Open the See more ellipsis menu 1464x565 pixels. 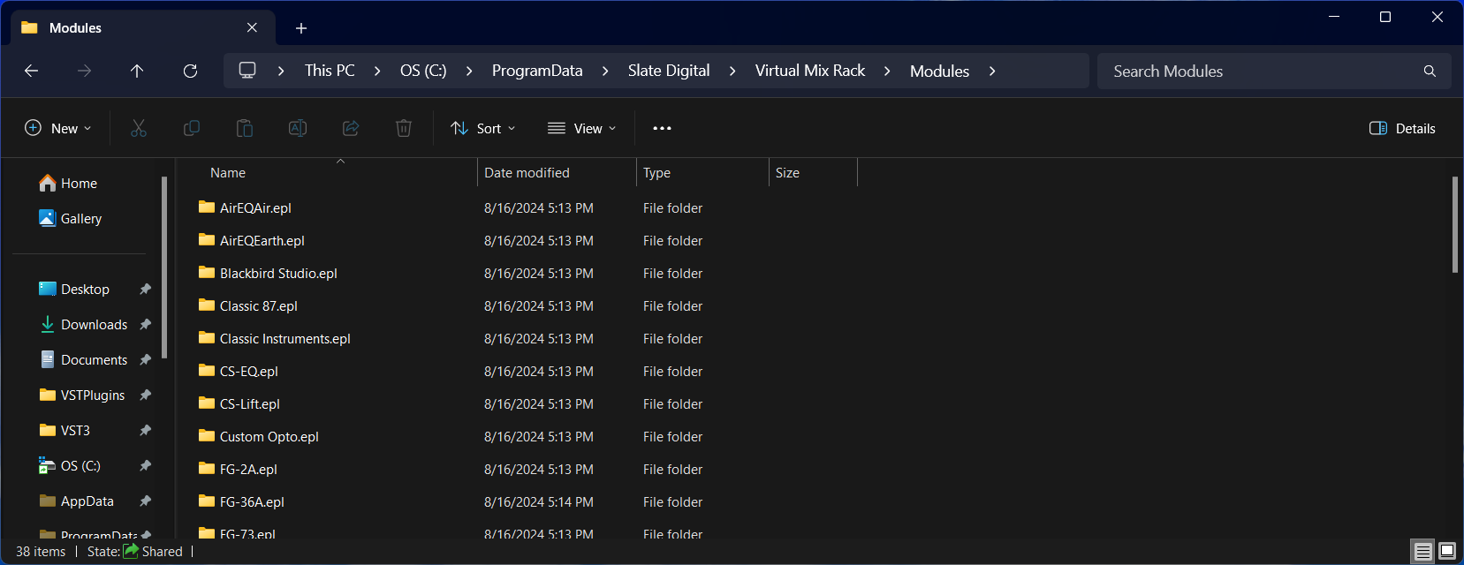click(662, 128)
